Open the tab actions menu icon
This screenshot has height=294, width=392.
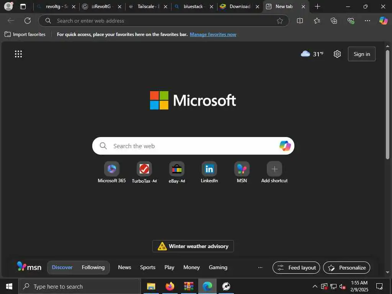23,7
